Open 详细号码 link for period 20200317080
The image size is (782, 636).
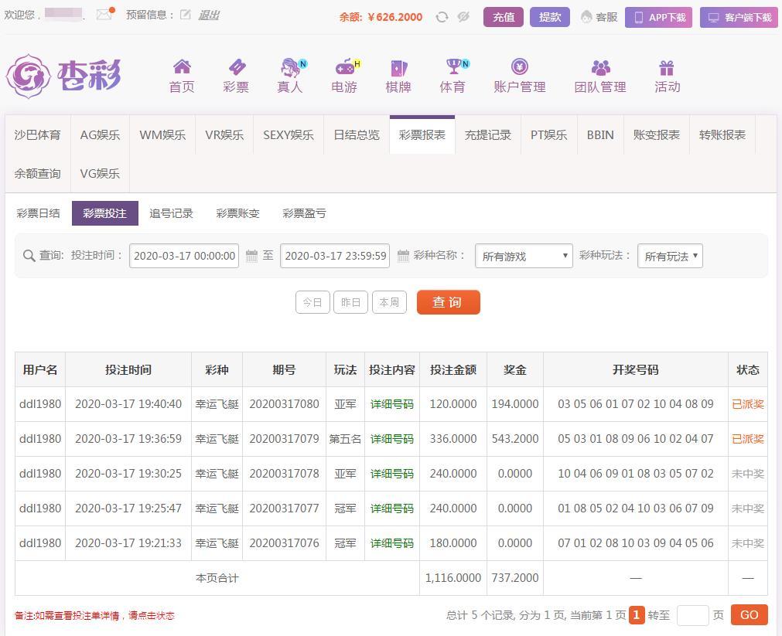click(x=391, y=404)
